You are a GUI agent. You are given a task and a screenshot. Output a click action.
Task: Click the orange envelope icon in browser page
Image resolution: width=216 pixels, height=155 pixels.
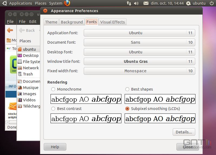(x=13, y=106)
